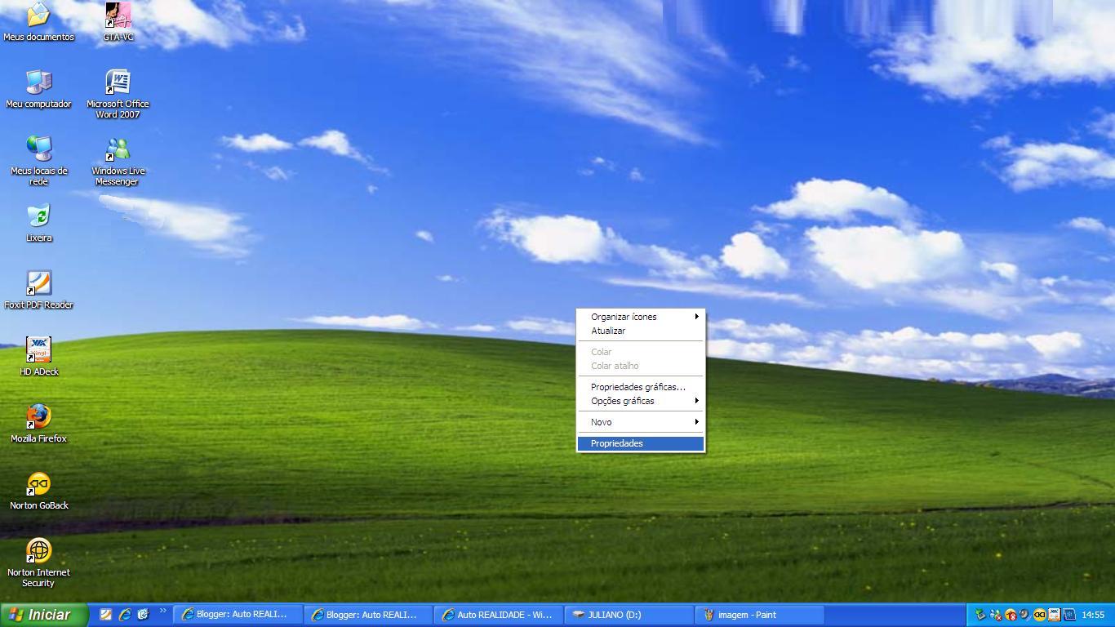
Task: Click the 14:55 taskbar clock
Action: 1093,615
